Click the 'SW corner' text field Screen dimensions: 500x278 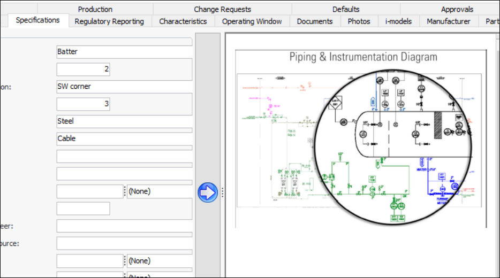click(124, 86)
